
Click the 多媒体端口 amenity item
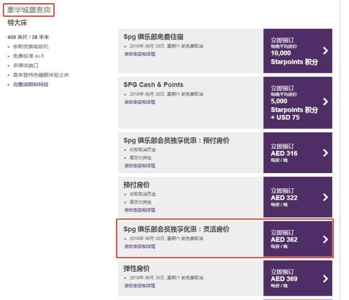[x=26, y=65]
